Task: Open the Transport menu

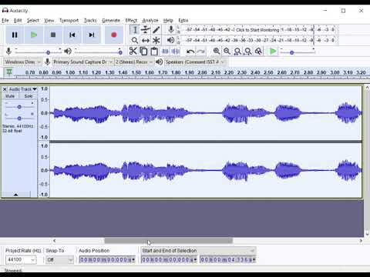Action: point(69,20)
